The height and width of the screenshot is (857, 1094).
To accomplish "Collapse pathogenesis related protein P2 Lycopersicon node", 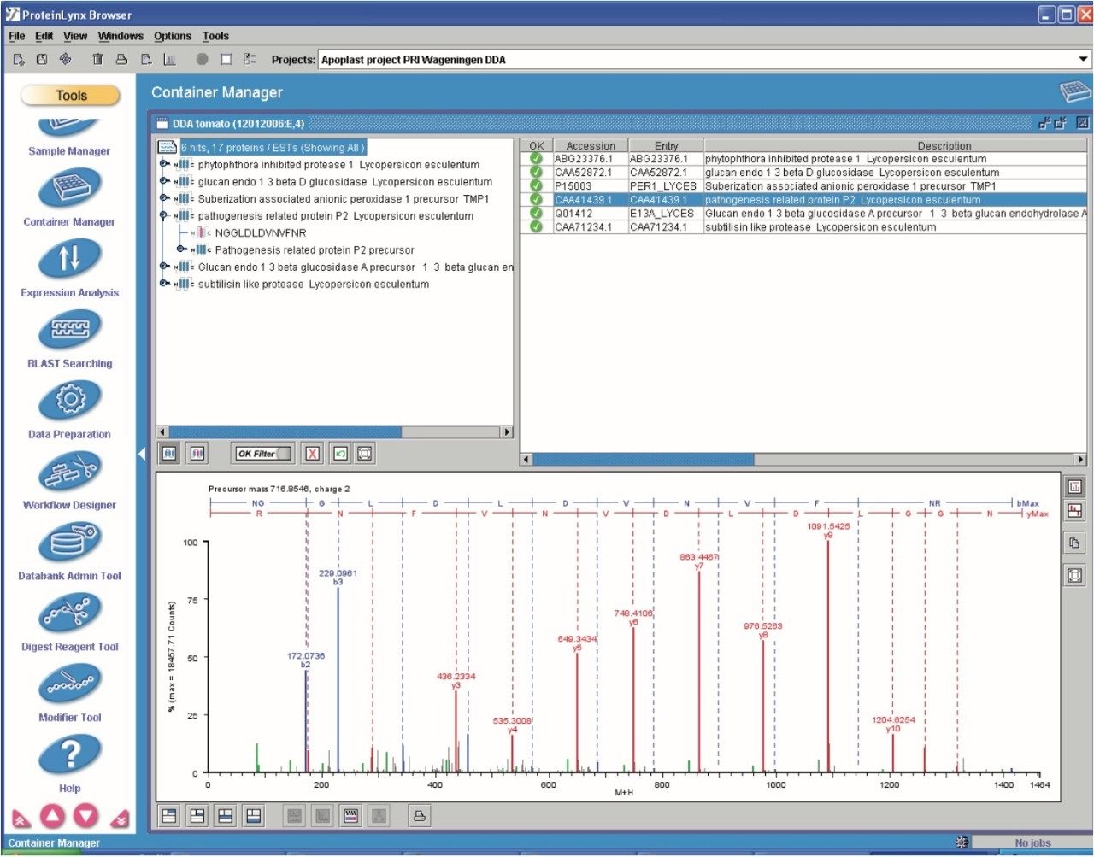I will (x=163, y=215).
